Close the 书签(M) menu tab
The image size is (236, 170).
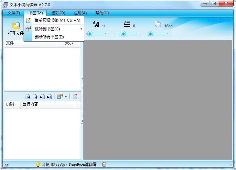(x=35, y=13)
